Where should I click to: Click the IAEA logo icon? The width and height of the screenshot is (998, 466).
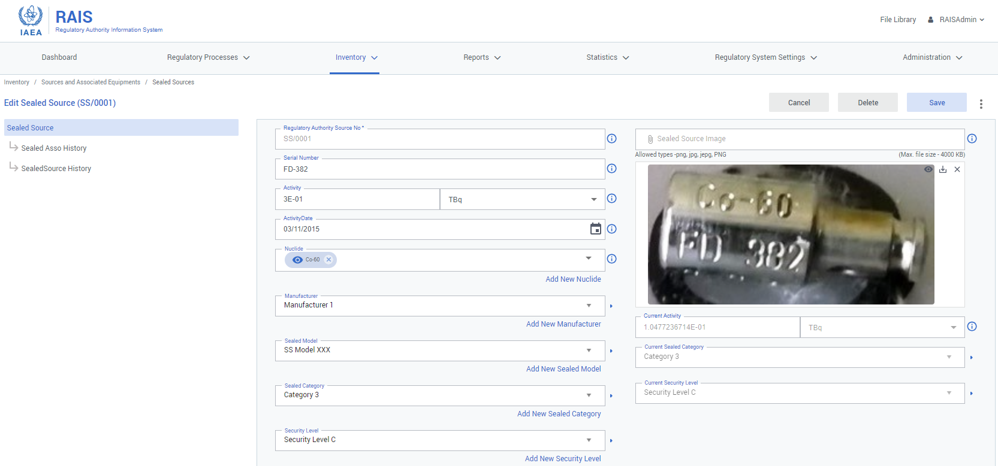pyautogui.click(x=31, y=20)
